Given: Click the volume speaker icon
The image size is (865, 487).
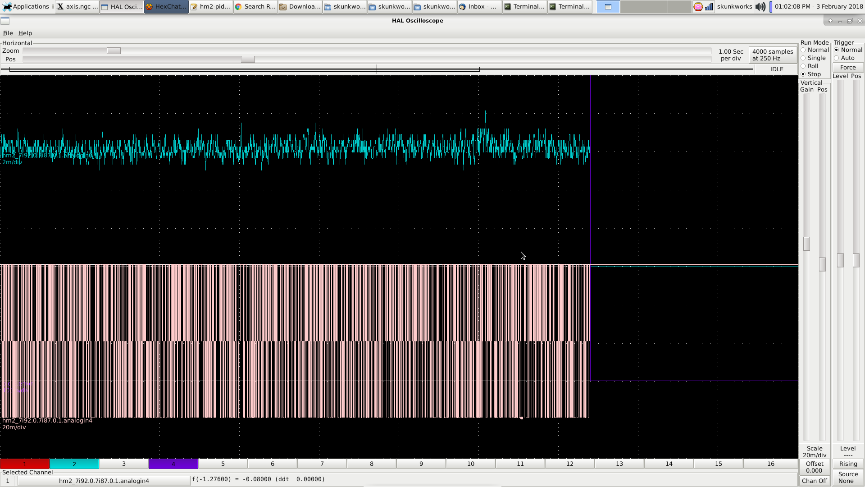Looking at the screenshot, I should tap(760, 7).
